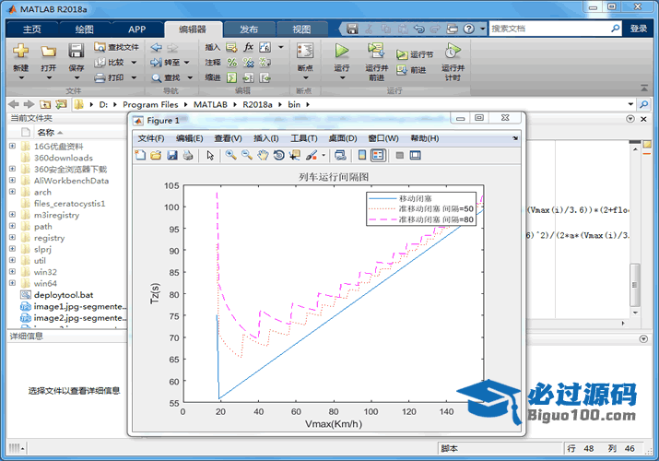Viewport: 659px width, 461px height.
Task: Click the Figure 1 Open File icon
Action: (156, 156)
